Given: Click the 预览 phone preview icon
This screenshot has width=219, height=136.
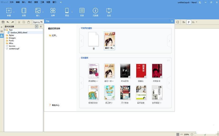Looking at the screenshot, I should (67, 11).
